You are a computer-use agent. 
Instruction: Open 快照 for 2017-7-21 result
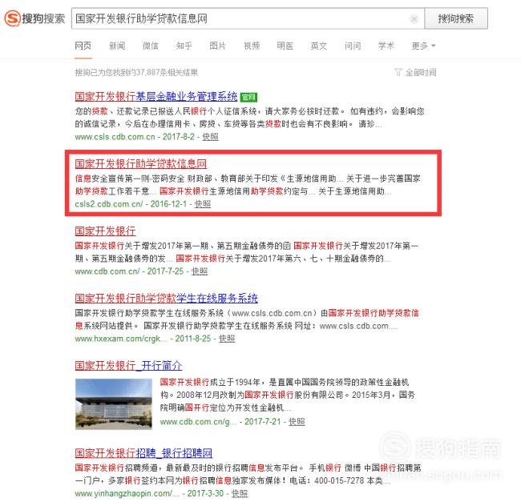point(297,422)
